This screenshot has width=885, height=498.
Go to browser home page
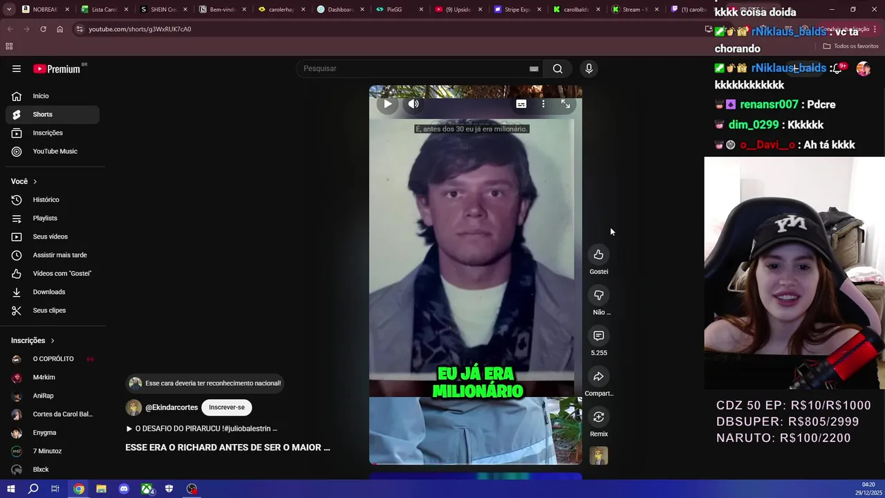pos(59,29)
